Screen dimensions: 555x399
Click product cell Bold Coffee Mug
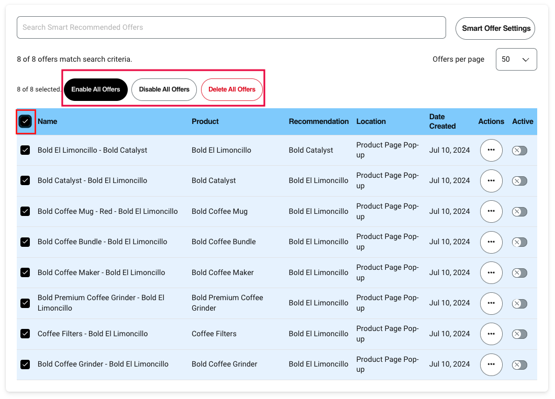click(x=219, y=211)
